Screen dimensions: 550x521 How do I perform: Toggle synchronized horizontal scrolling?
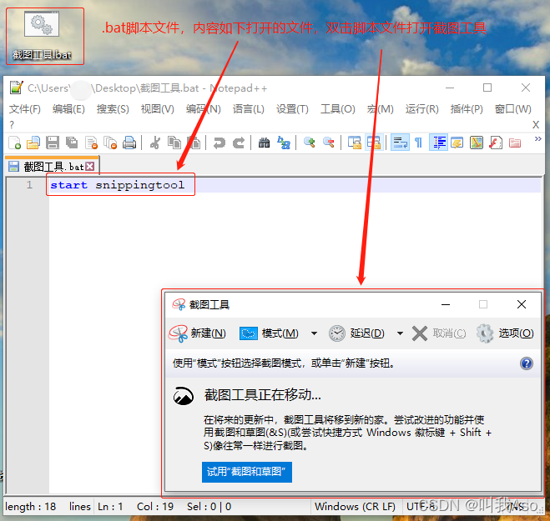click(x=374, y=143)
